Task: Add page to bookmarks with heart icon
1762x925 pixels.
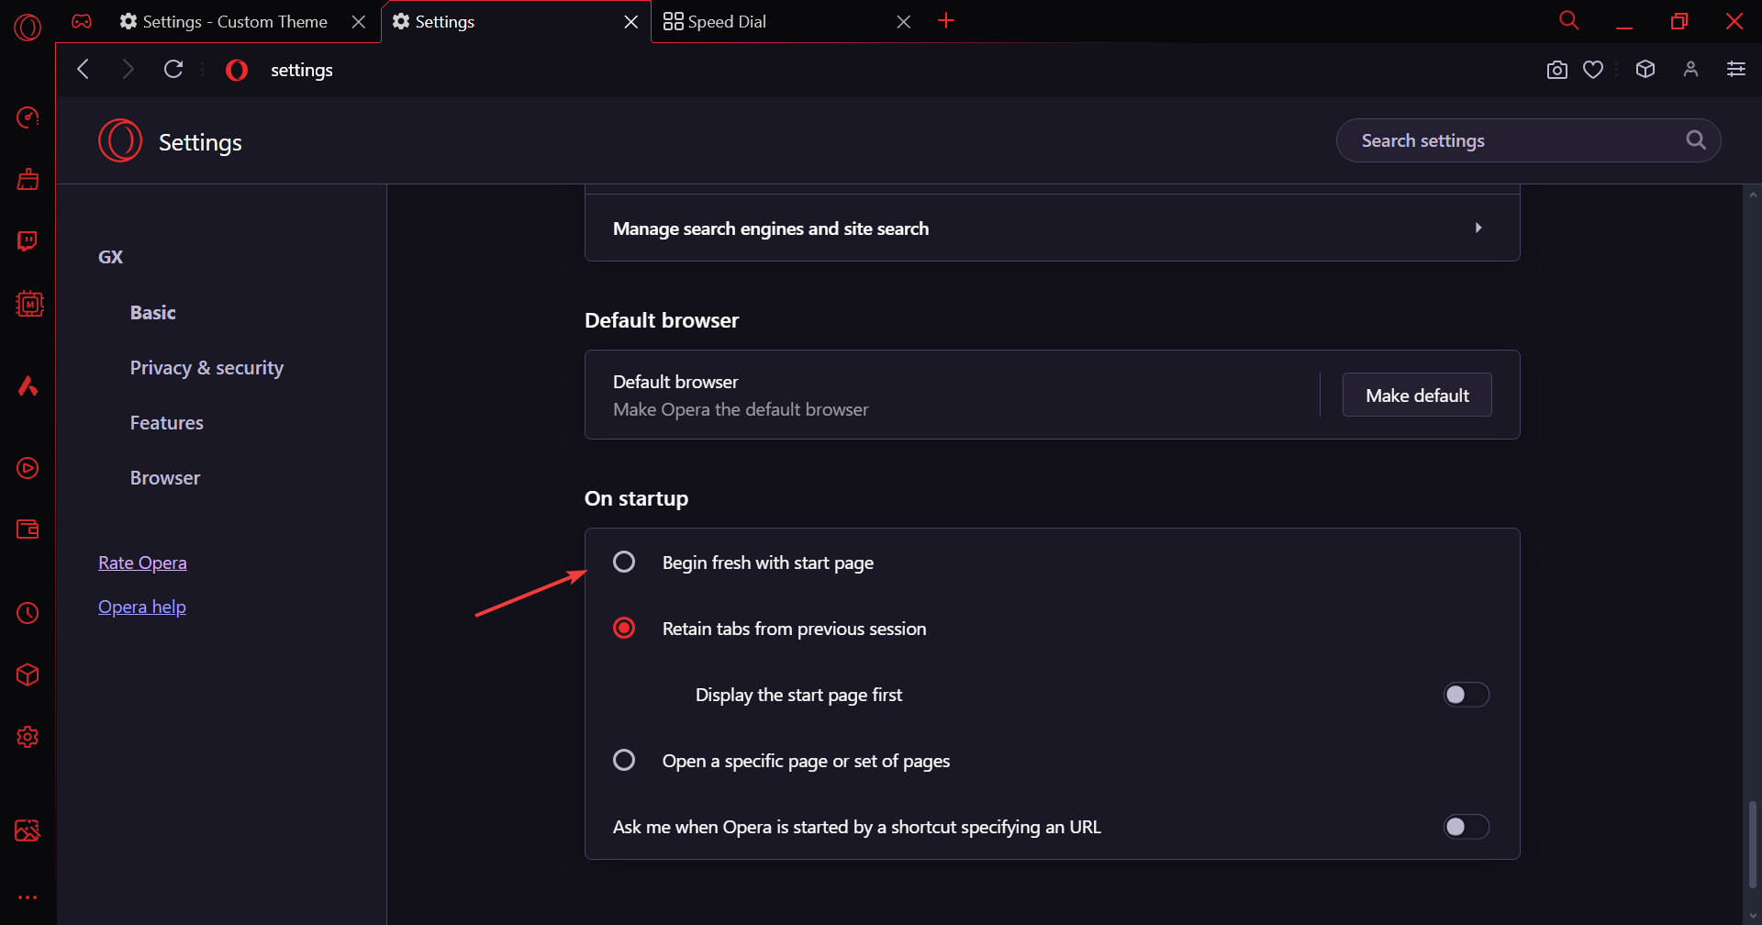Action: tap(1593, 70)
